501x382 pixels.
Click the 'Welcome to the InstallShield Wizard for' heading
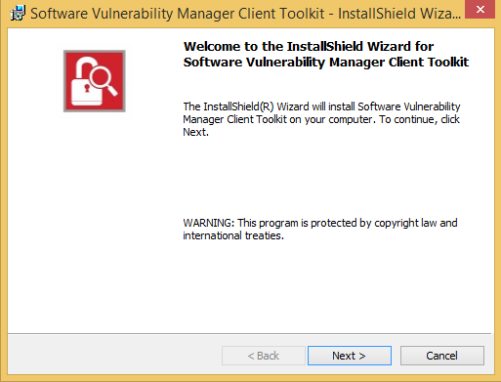click(x=309, y=47)
